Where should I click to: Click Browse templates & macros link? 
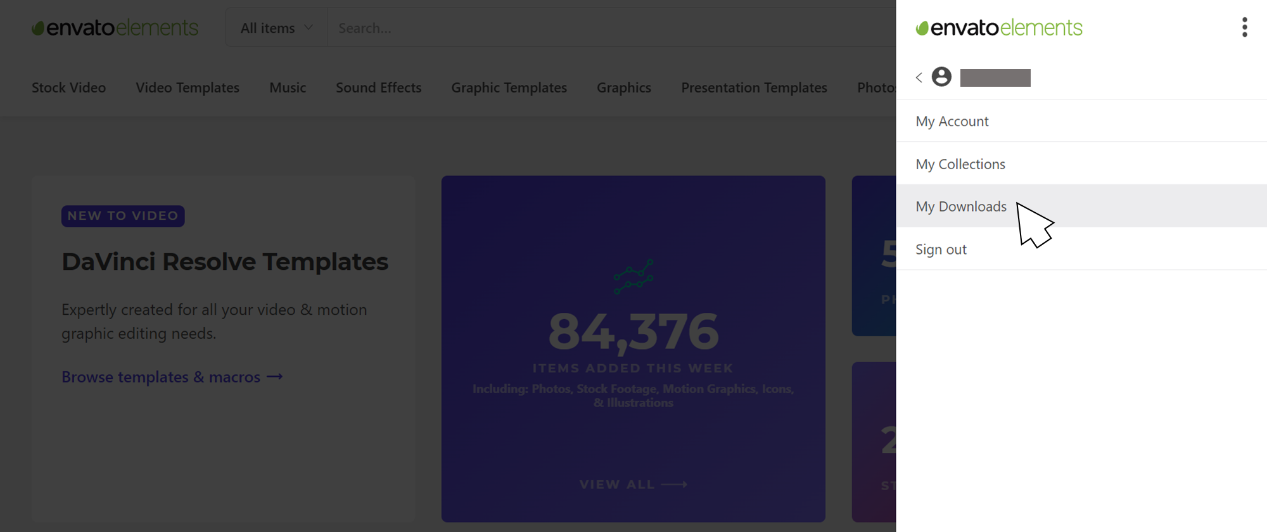pos(161,377)
